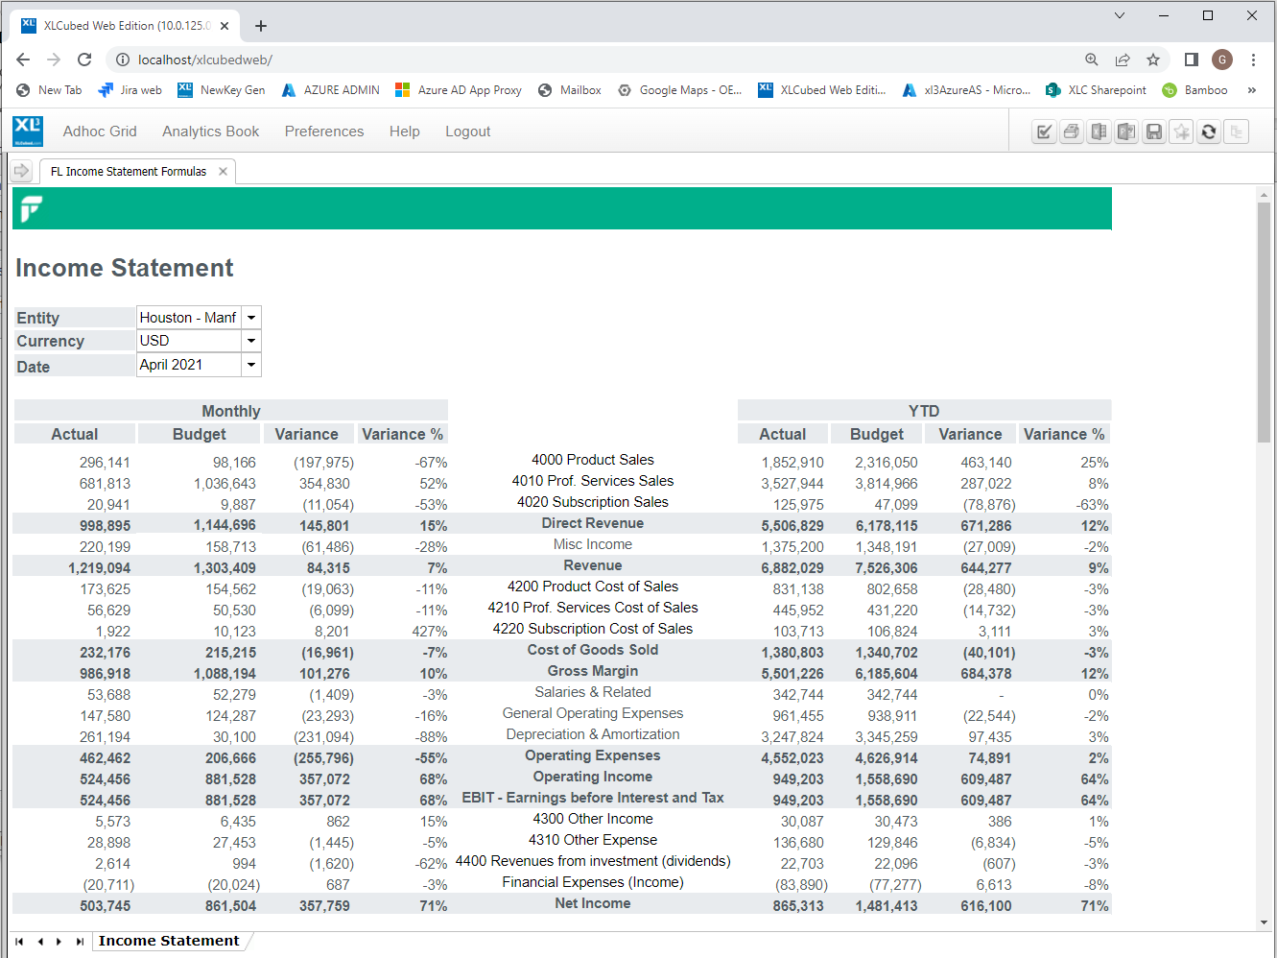Click Logout in the navigation bar
The height and width of the screenshot is (958, 1277).
coord(467,132)
